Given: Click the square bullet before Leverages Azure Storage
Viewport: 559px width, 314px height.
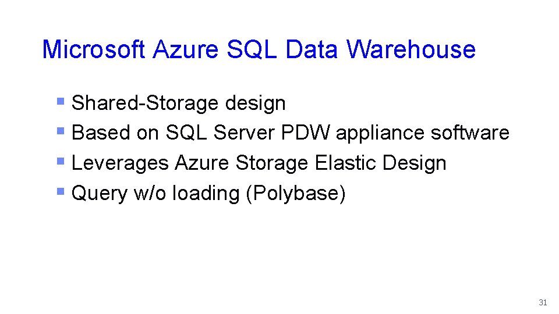Looking at the screenshot, I should coord(60,162).
